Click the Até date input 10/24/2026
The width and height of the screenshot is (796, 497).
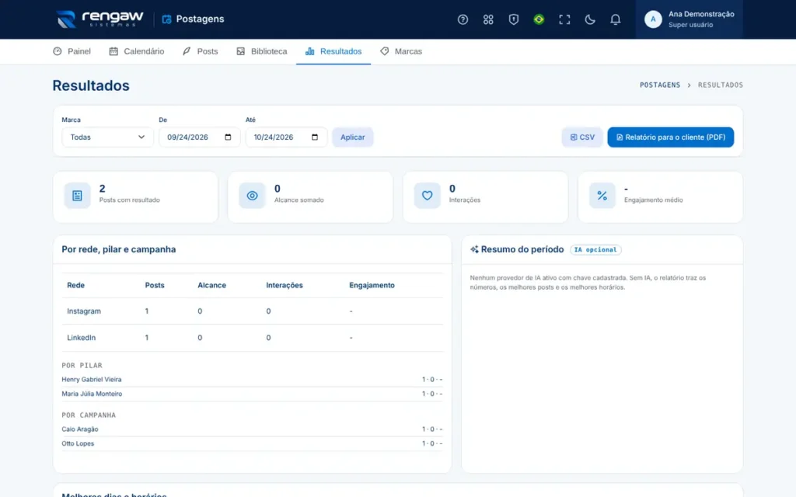(286, 137)
